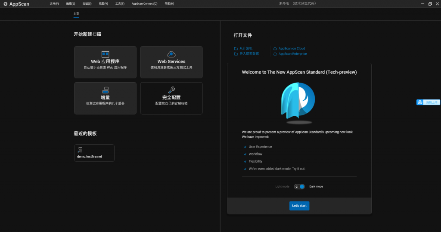The height and width of the screenshot is (232, 441).
Task: Minimize the AppScan window
Action: [423, 3]
